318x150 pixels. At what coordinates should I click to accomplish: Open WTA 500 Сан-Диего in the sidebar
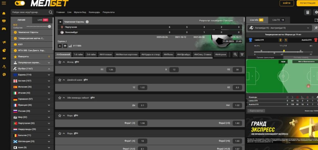(x=32, y=51)
